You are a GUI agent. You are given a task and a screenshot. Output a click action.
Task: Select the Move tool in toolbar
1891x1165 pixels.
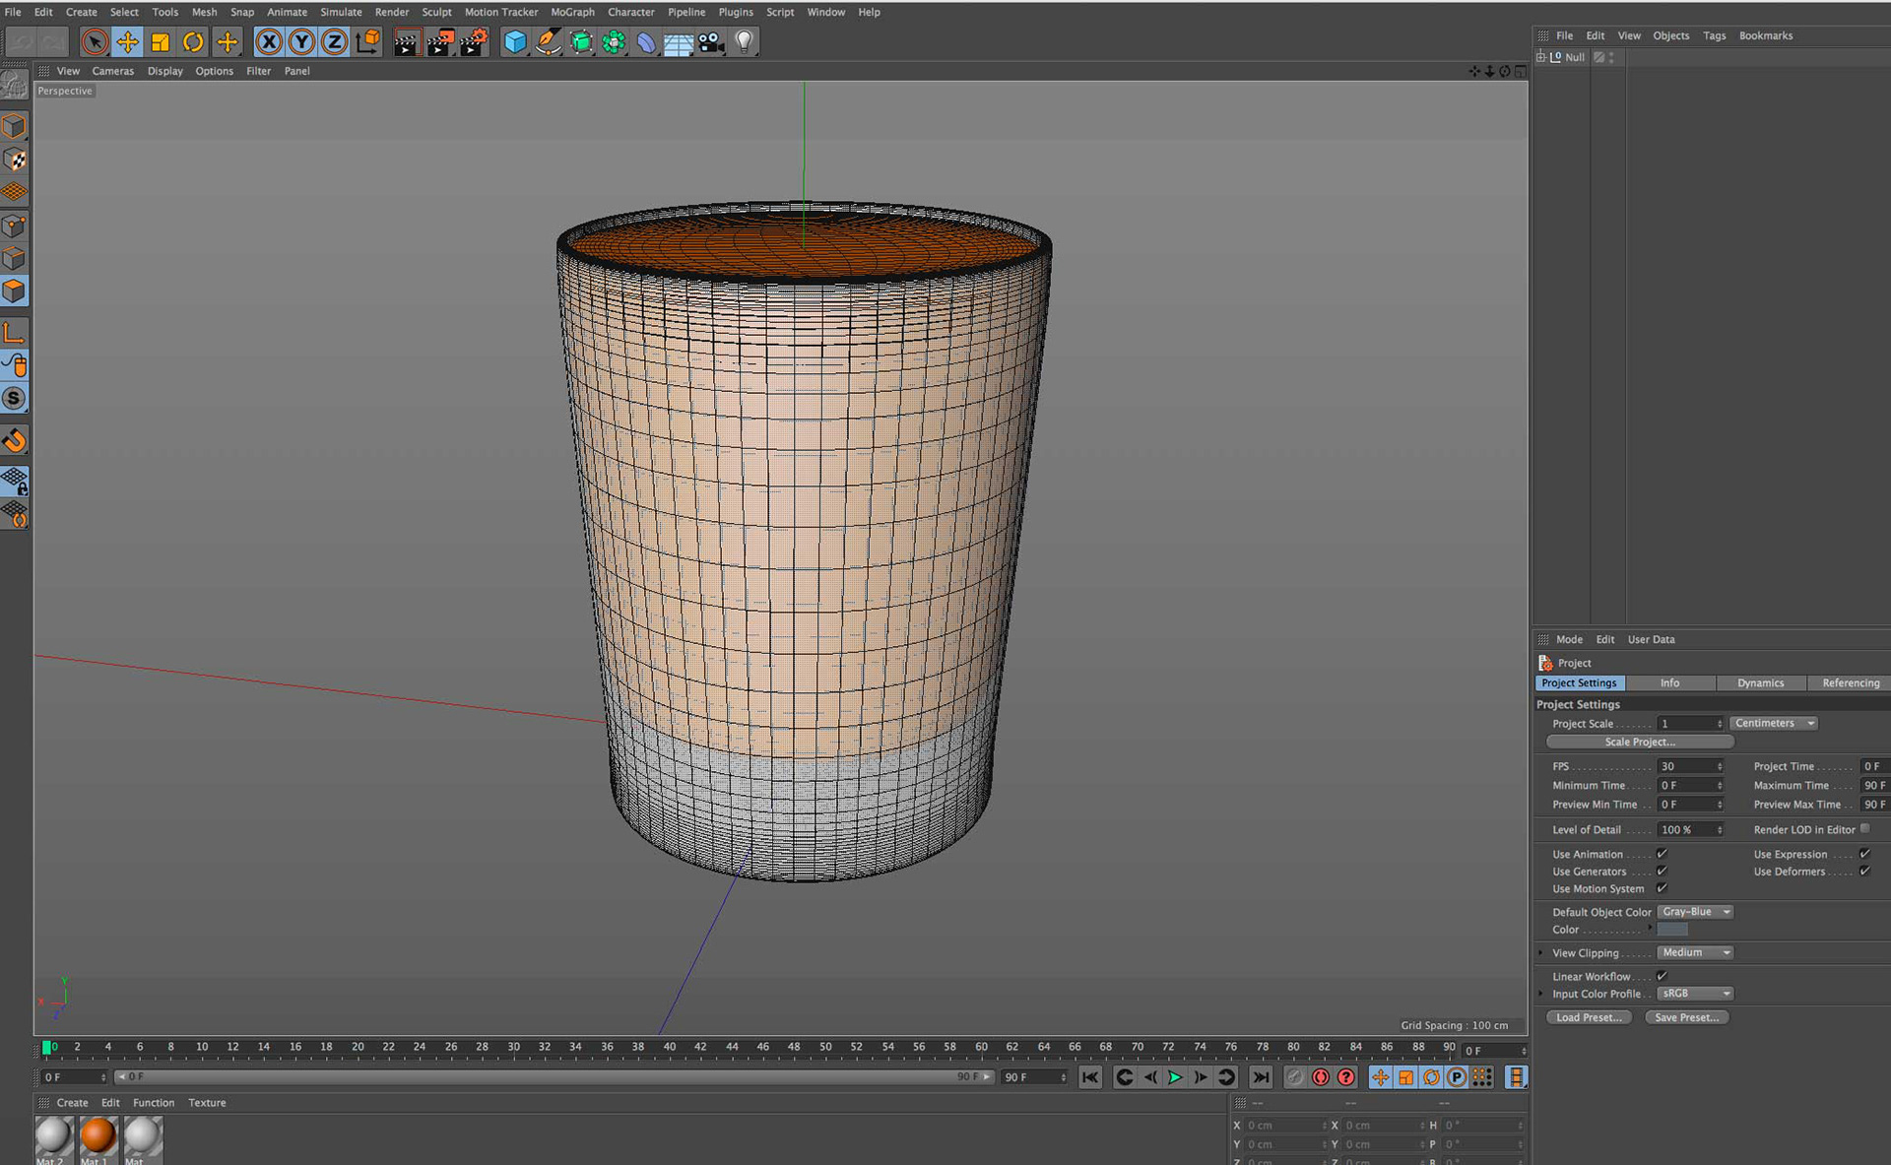pyautogui.click(x=127, y=41)
